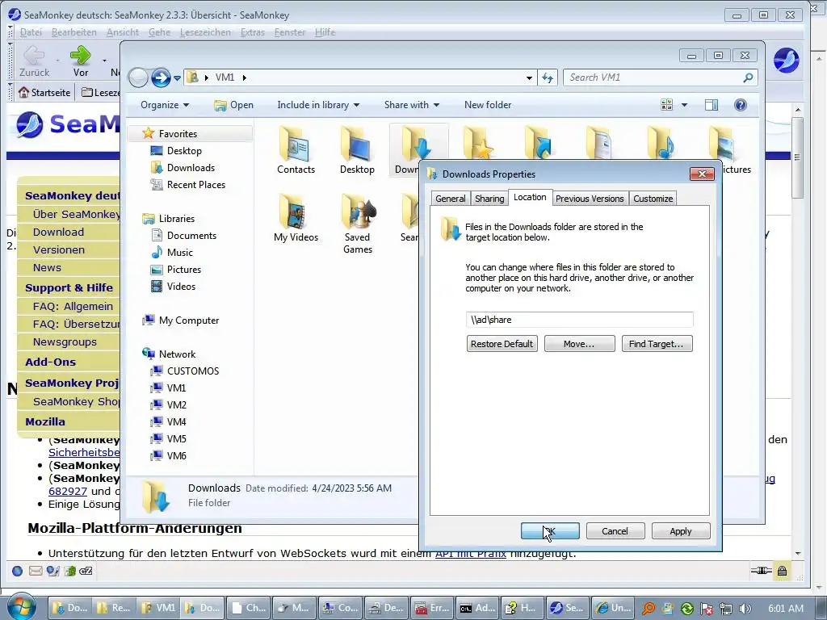Select Music library in navigation pane
The height and width of the screenshot is (620, 827).
point(172,252)
